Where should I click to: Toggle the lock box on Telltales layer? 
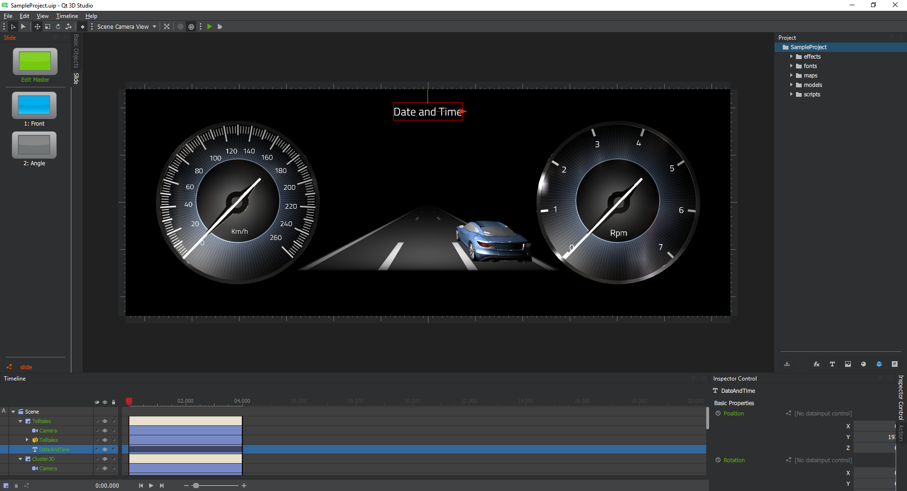pyautogui.click(x=113, y=421)
